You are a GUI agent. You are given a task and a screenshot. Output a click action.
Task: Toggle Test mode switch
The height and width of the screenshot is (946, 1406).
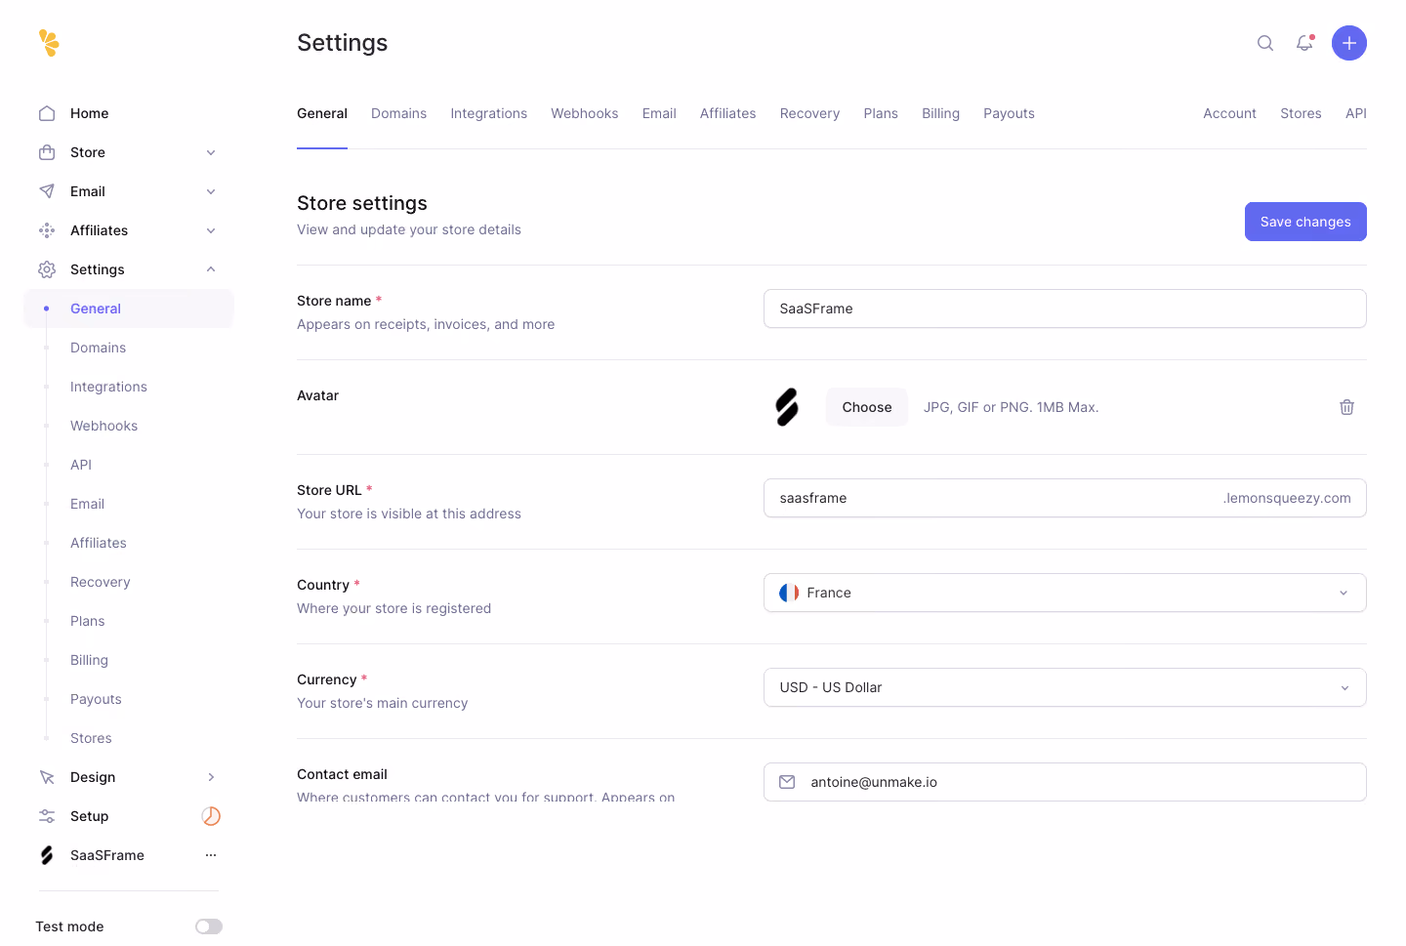click(209, 926)
